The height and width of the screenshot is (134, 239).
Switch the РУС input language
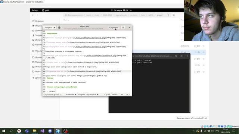click(217, 131)
